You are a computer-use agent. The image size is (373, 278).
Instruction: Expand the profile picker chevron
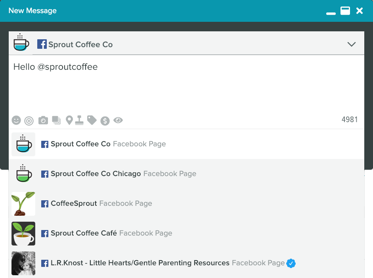tap(351, 44)
